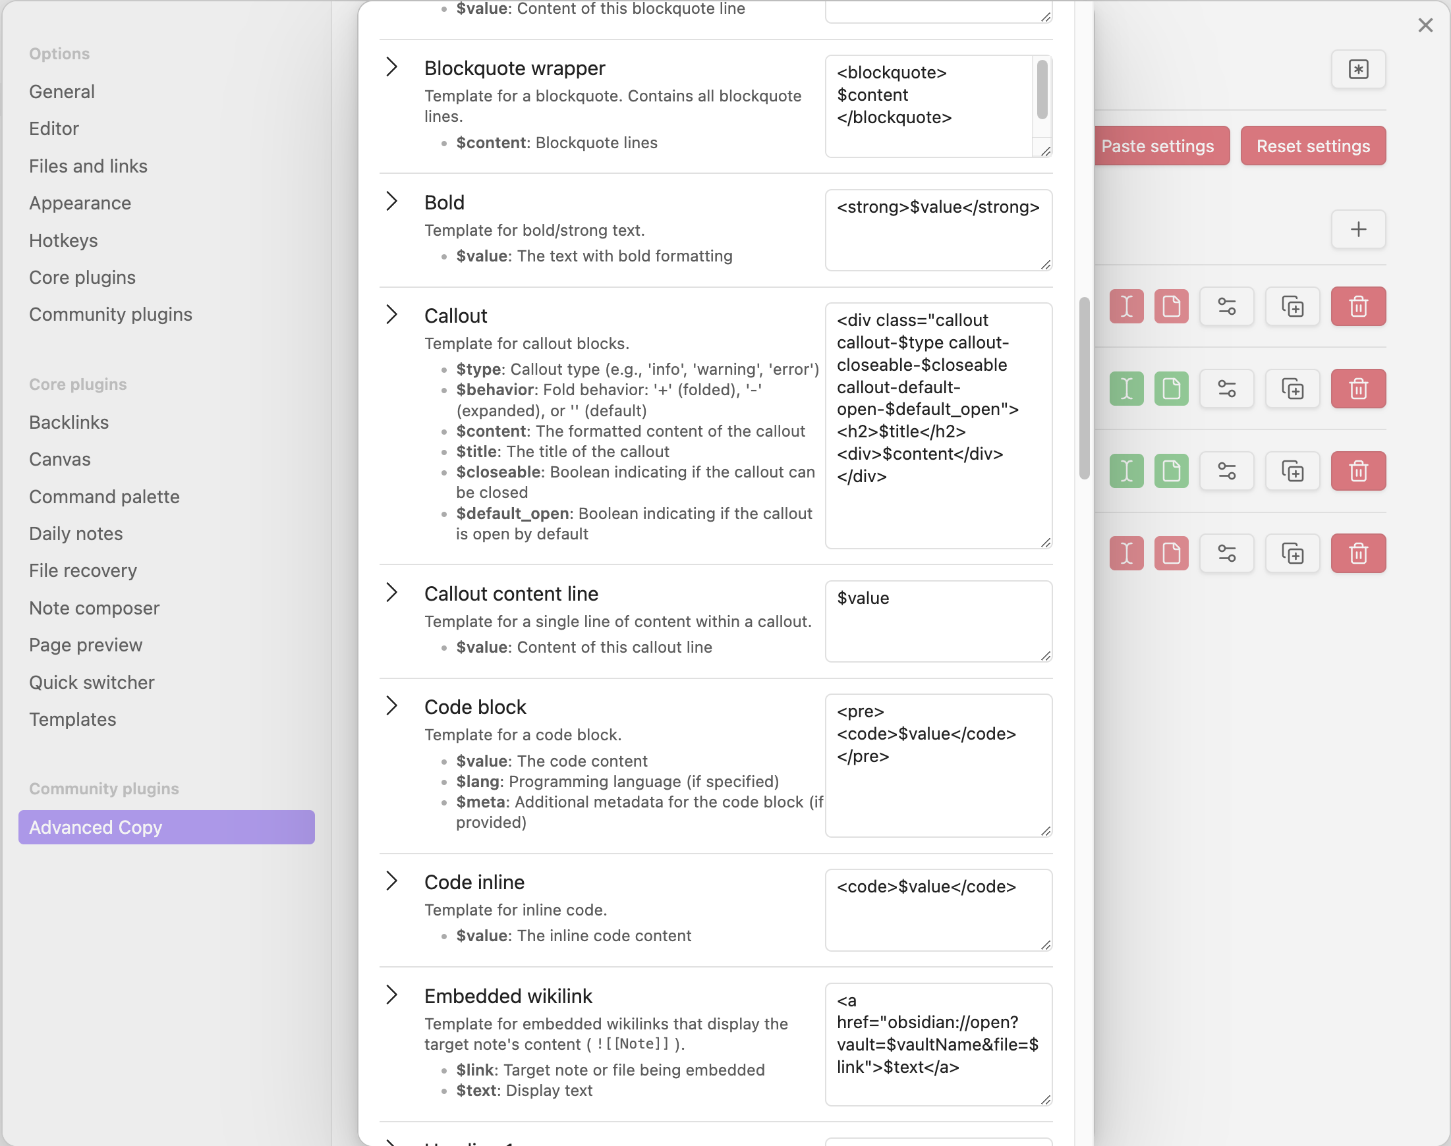The image size is (1451, 1146).
Task: Expand the Code block template chevron
Action: click(392, 706)
